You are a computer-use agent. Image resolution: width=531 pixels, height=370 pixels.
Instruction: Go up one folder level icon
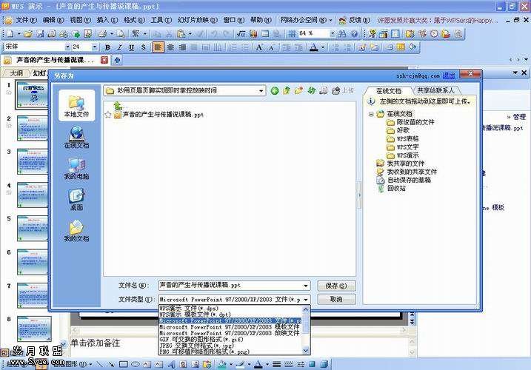(287, 90)
